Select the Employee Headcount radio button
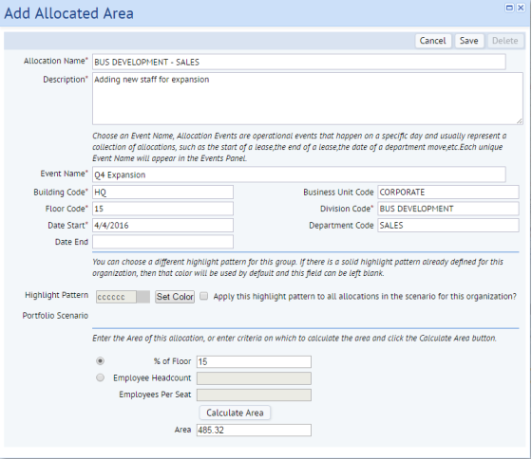The height and width of the screenshot is (459, 532). (100, 377)
